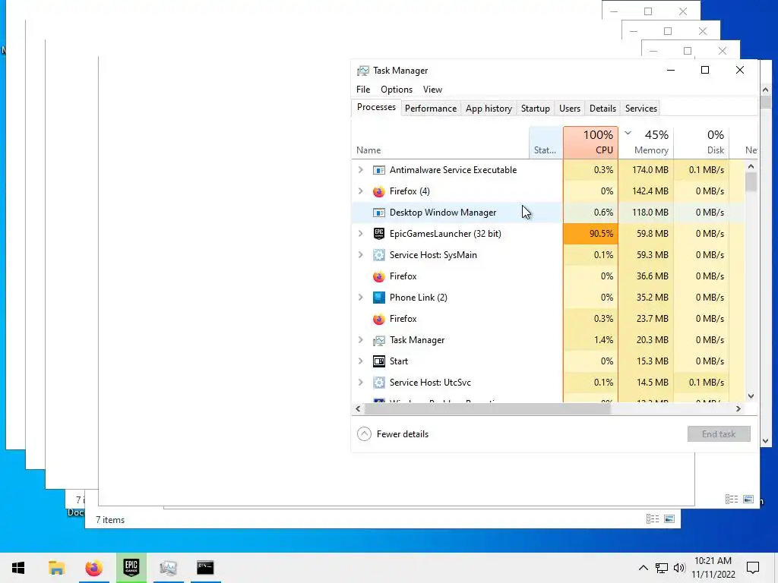Click the '7 items' status bar text

(110, 520)
